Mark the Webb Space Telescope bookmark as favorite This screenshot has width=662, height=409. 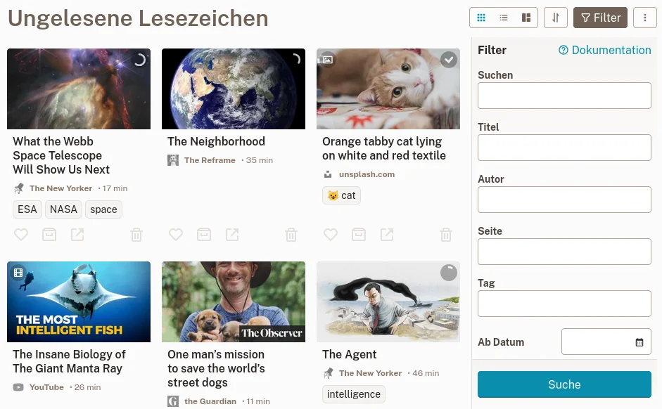pyautogui.click(x=21, y=235)
